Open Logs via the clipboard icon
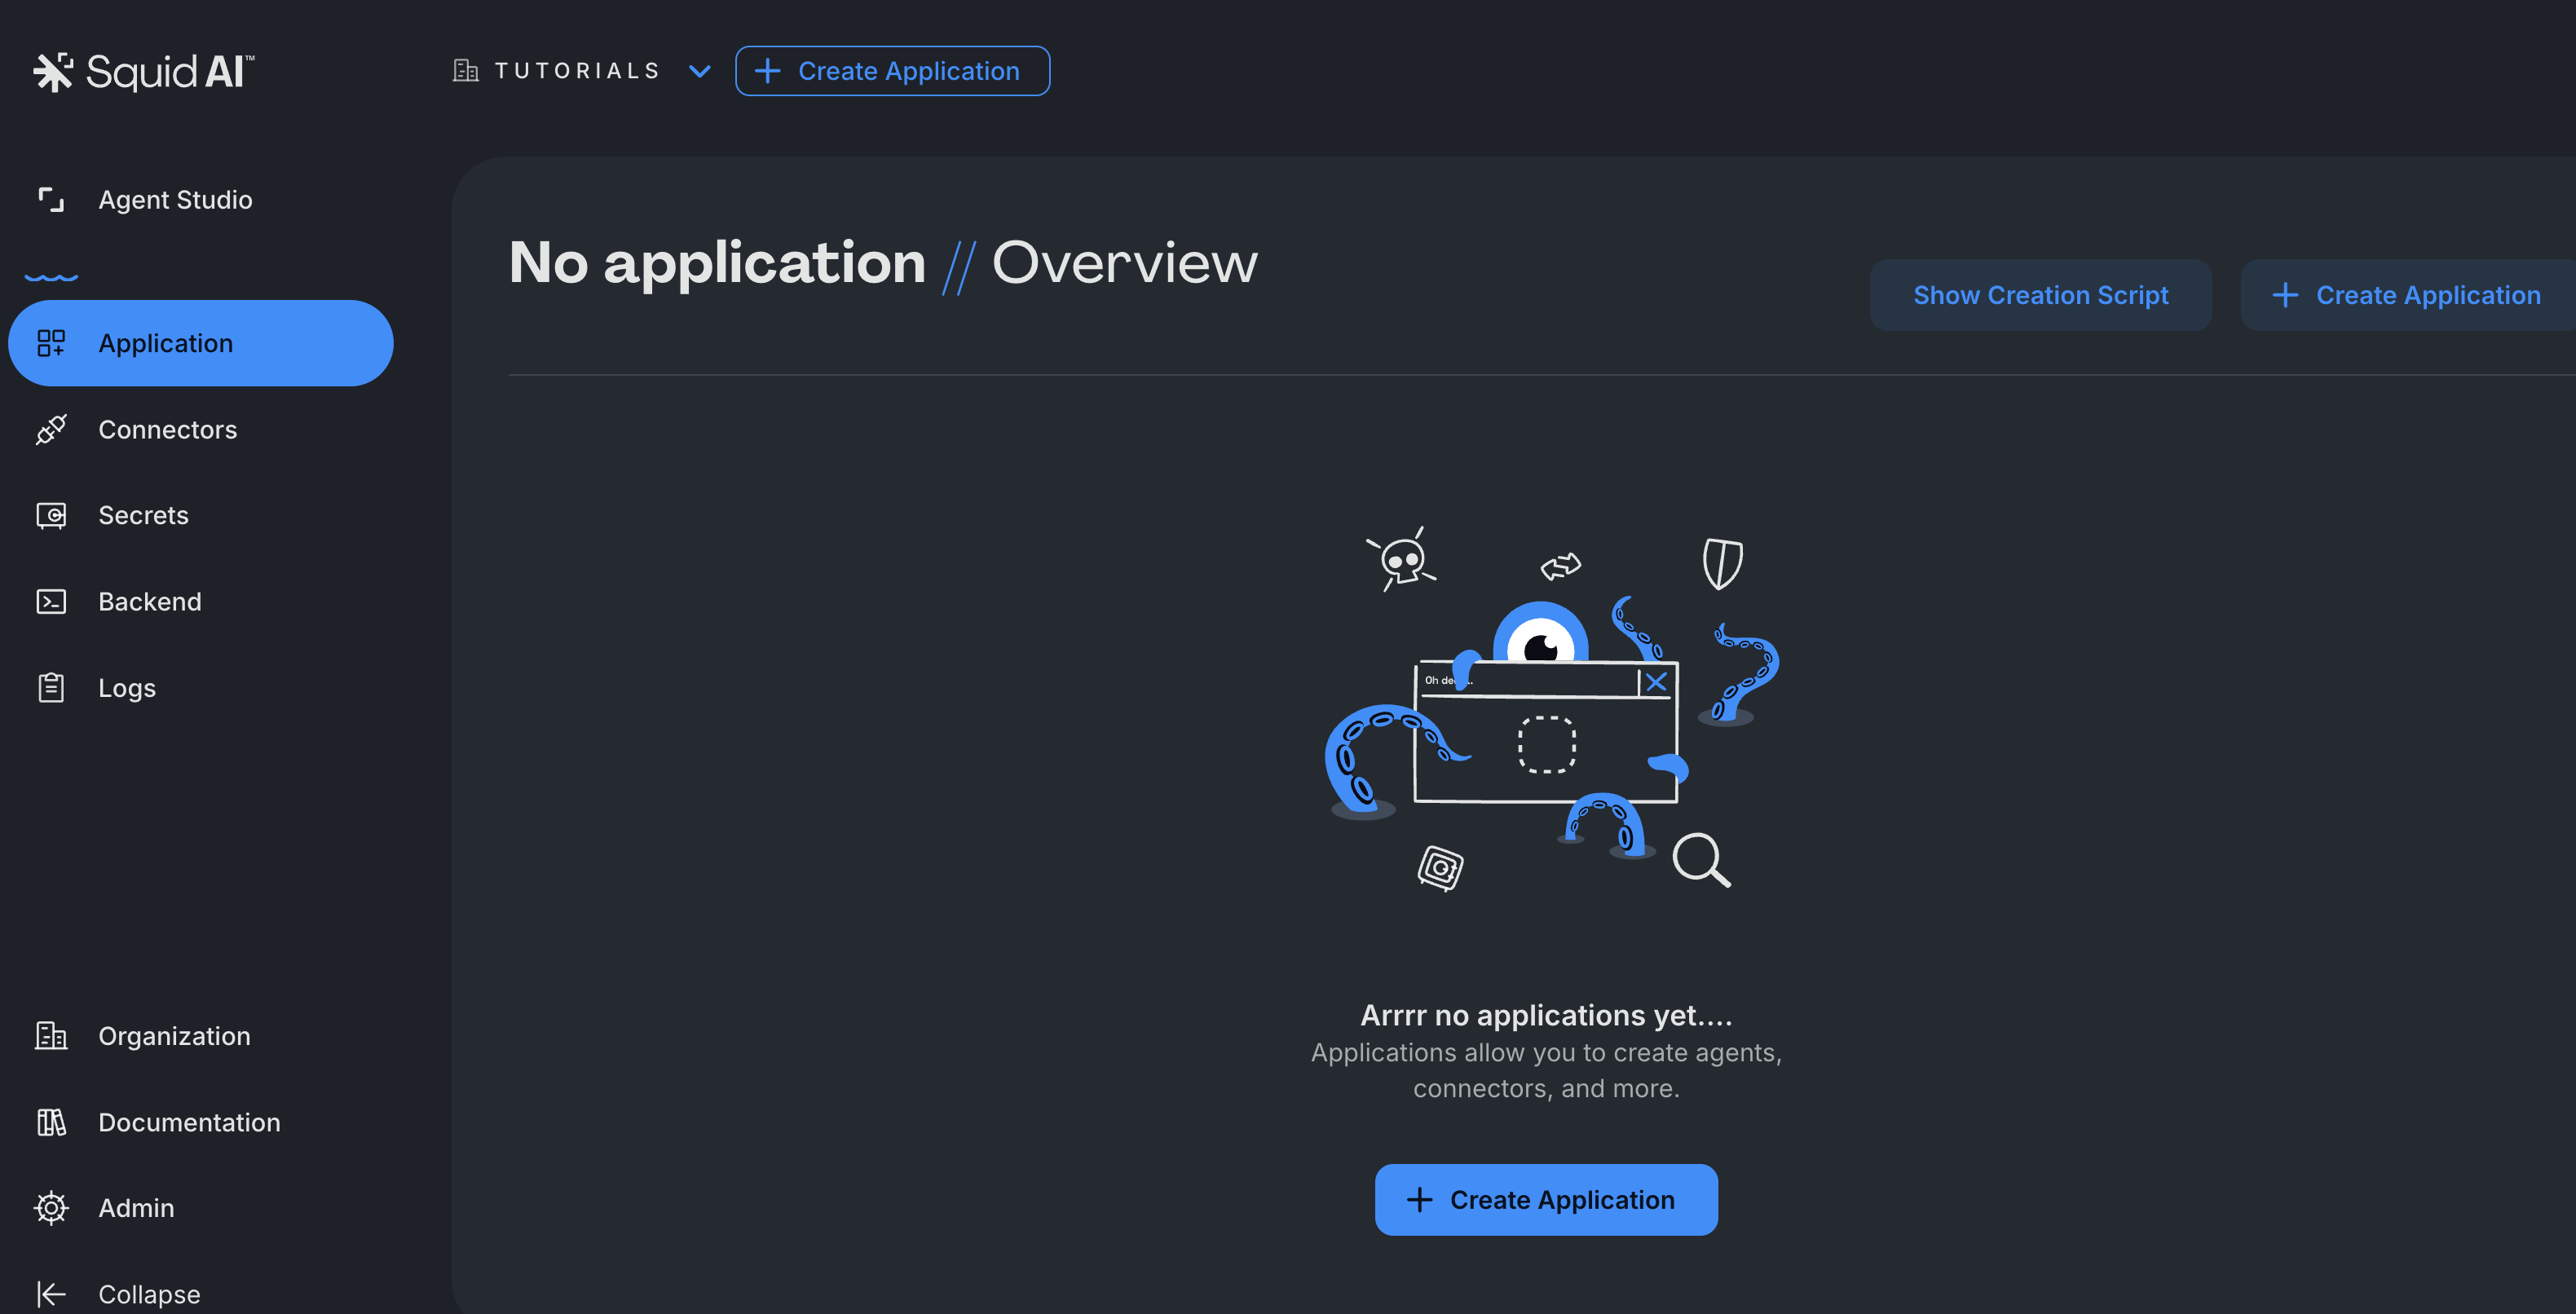Image resolution: width=2576 pixels, height=1314 pixels. tap(51, 687)
